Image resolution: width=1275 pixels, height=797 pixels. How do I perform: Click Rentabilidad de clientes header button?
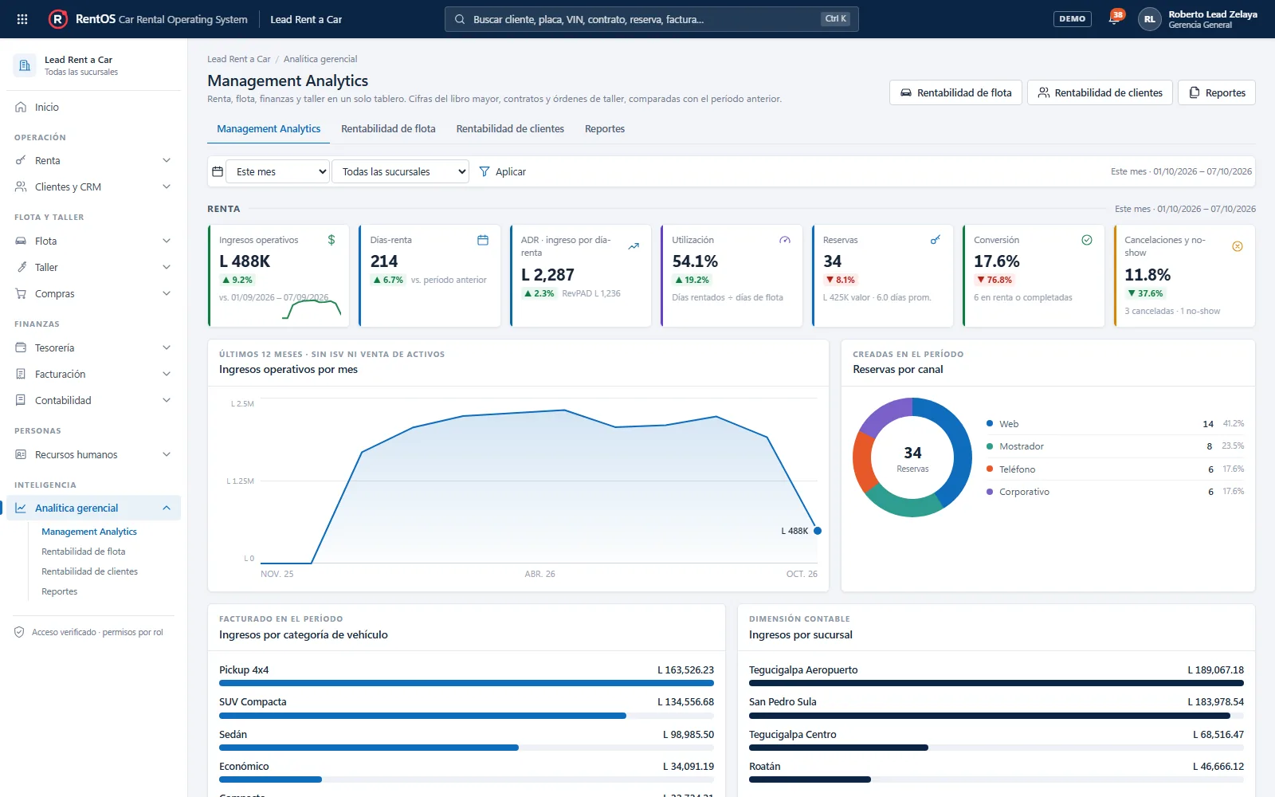[1100, 92]
